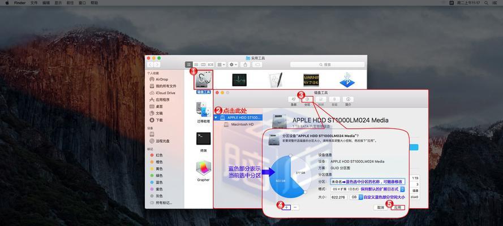The image size is (503, 226).
Task: Open the Bluetooth File Exchange icon
Action: click(x=347, y=80)
